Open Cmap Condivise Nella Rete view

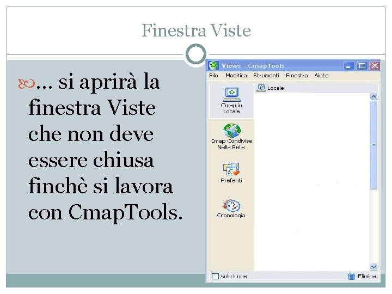pyautogui.click(x=231, y=137)
